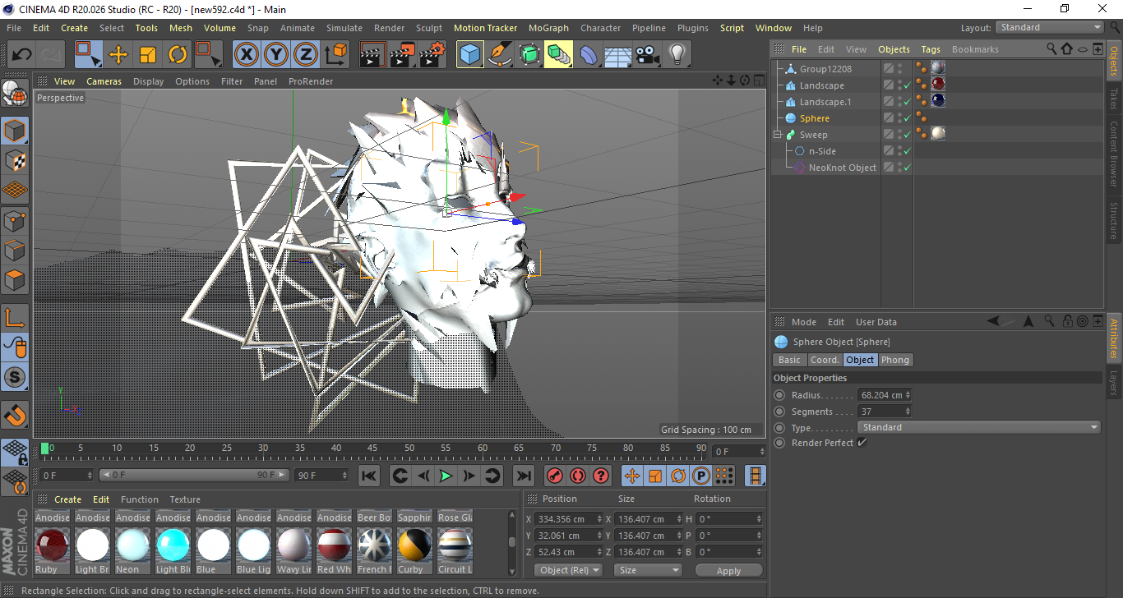Click the Deformer bend icon
The image size is (1123, 598).
589,55
